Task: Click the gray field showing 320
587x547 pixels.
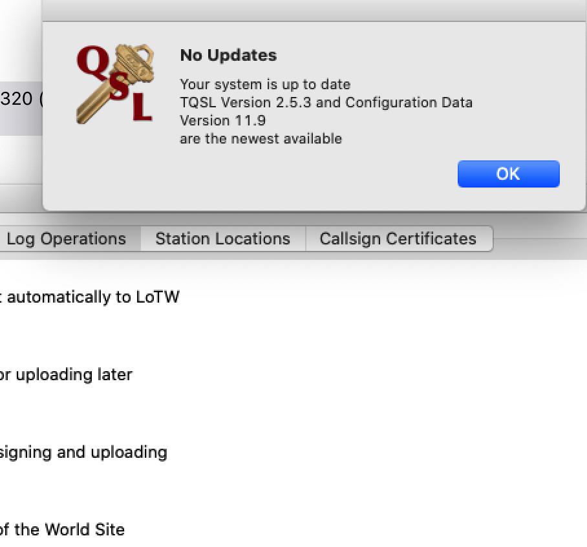Action: pyautogui.click(x=21, y=108)
